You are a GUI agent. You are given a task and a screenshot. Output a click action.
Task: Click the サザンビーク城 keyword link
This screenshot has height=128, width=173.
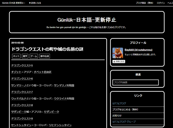(20, 112)
